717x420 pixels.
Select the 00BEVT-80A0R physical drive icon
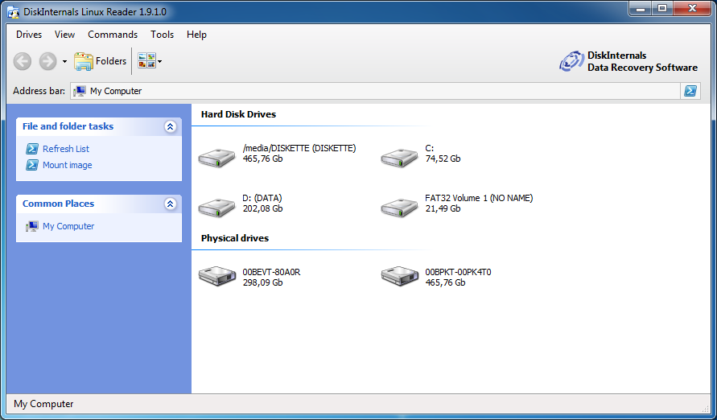(216, 276)
